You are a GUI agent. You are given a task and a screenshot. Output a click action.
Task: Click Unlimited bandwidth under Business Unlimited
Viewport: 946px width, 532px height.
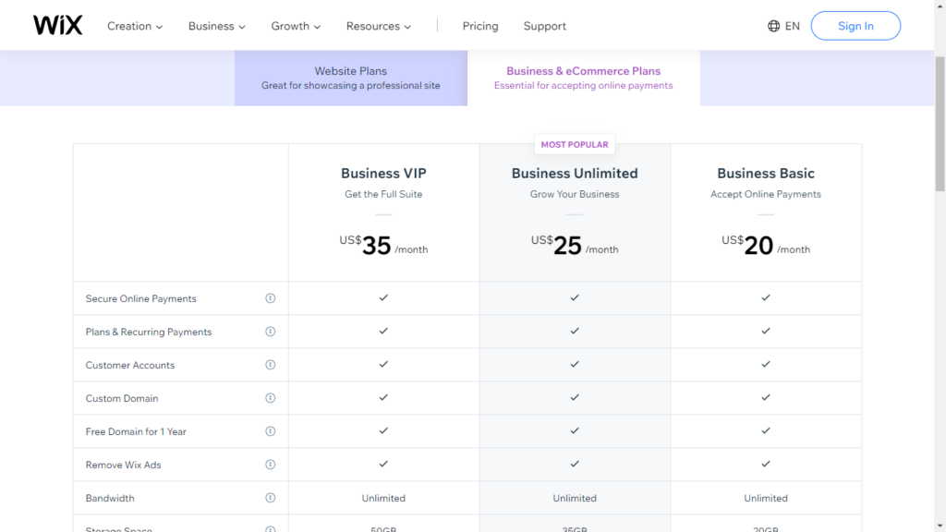tap(575, 498)
